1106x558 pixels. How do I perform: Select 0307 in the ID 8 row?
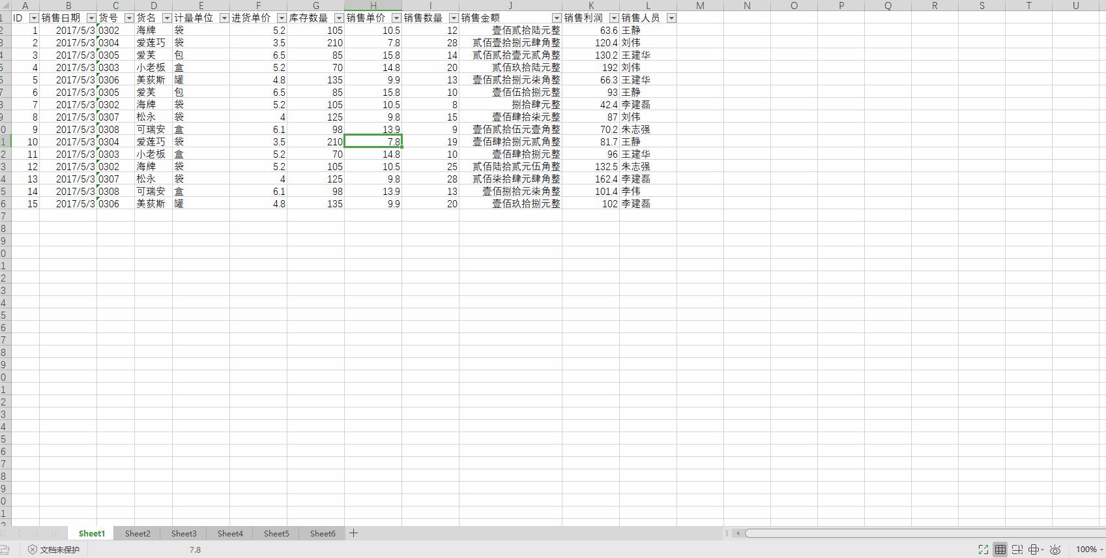115,117
